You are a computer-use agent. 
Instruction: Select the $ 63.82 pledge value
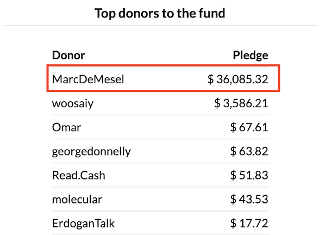[249, 151]
